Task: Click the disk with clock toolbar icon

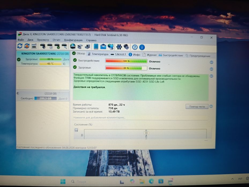Action: pos(50,46)
